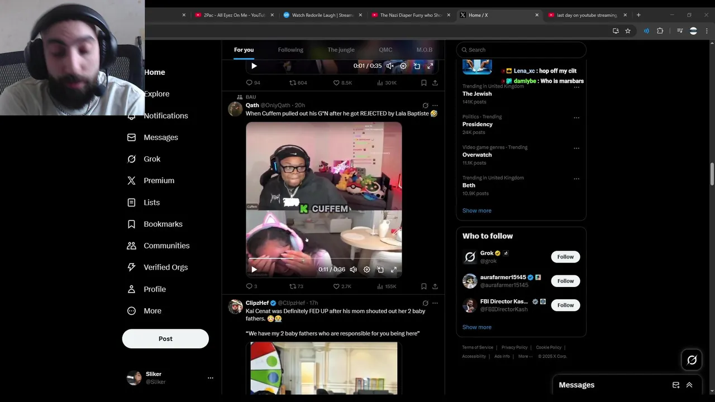Open Grok actions on Qath's post

[425, 106]
